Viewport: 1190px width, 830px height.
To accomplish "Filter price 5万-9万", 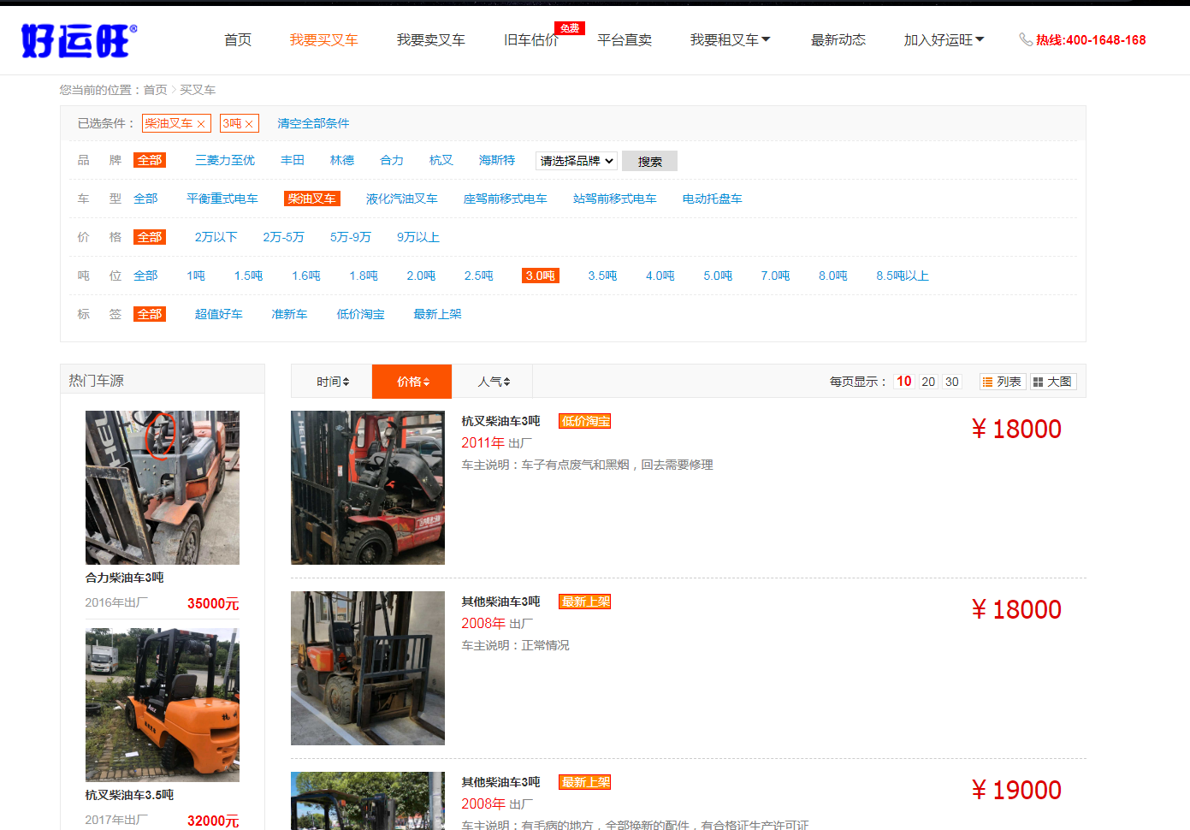I will 351,237.
